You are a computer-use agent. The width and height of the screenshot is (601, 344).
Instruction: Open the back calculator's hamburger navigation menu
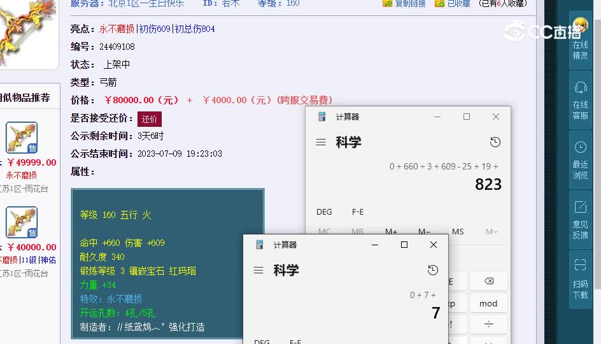[321, 142]
